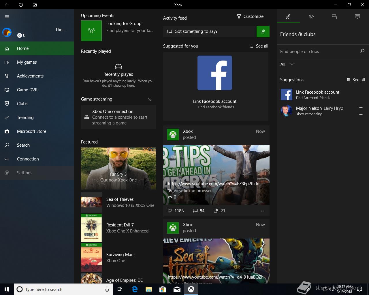Open Sea of Thieves featured item

[118, 202]
